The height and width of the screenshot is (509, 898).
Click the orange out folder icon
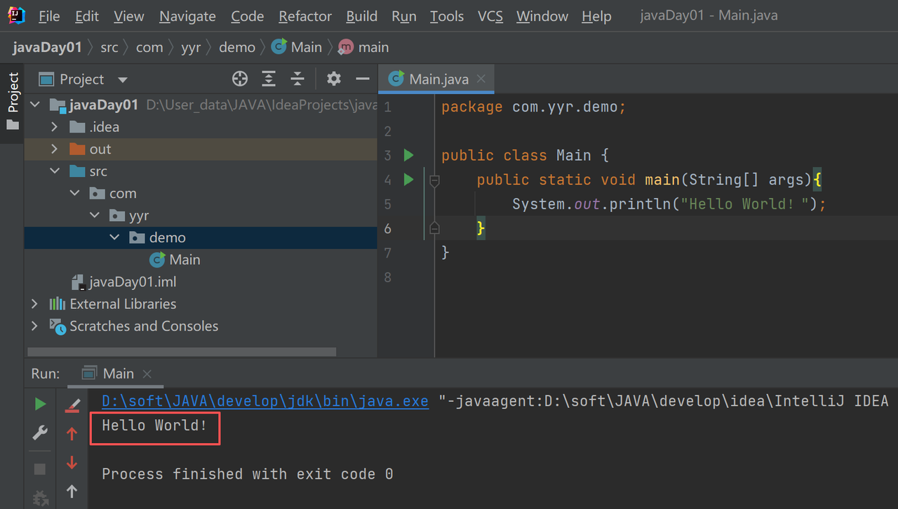coord(77,149)
